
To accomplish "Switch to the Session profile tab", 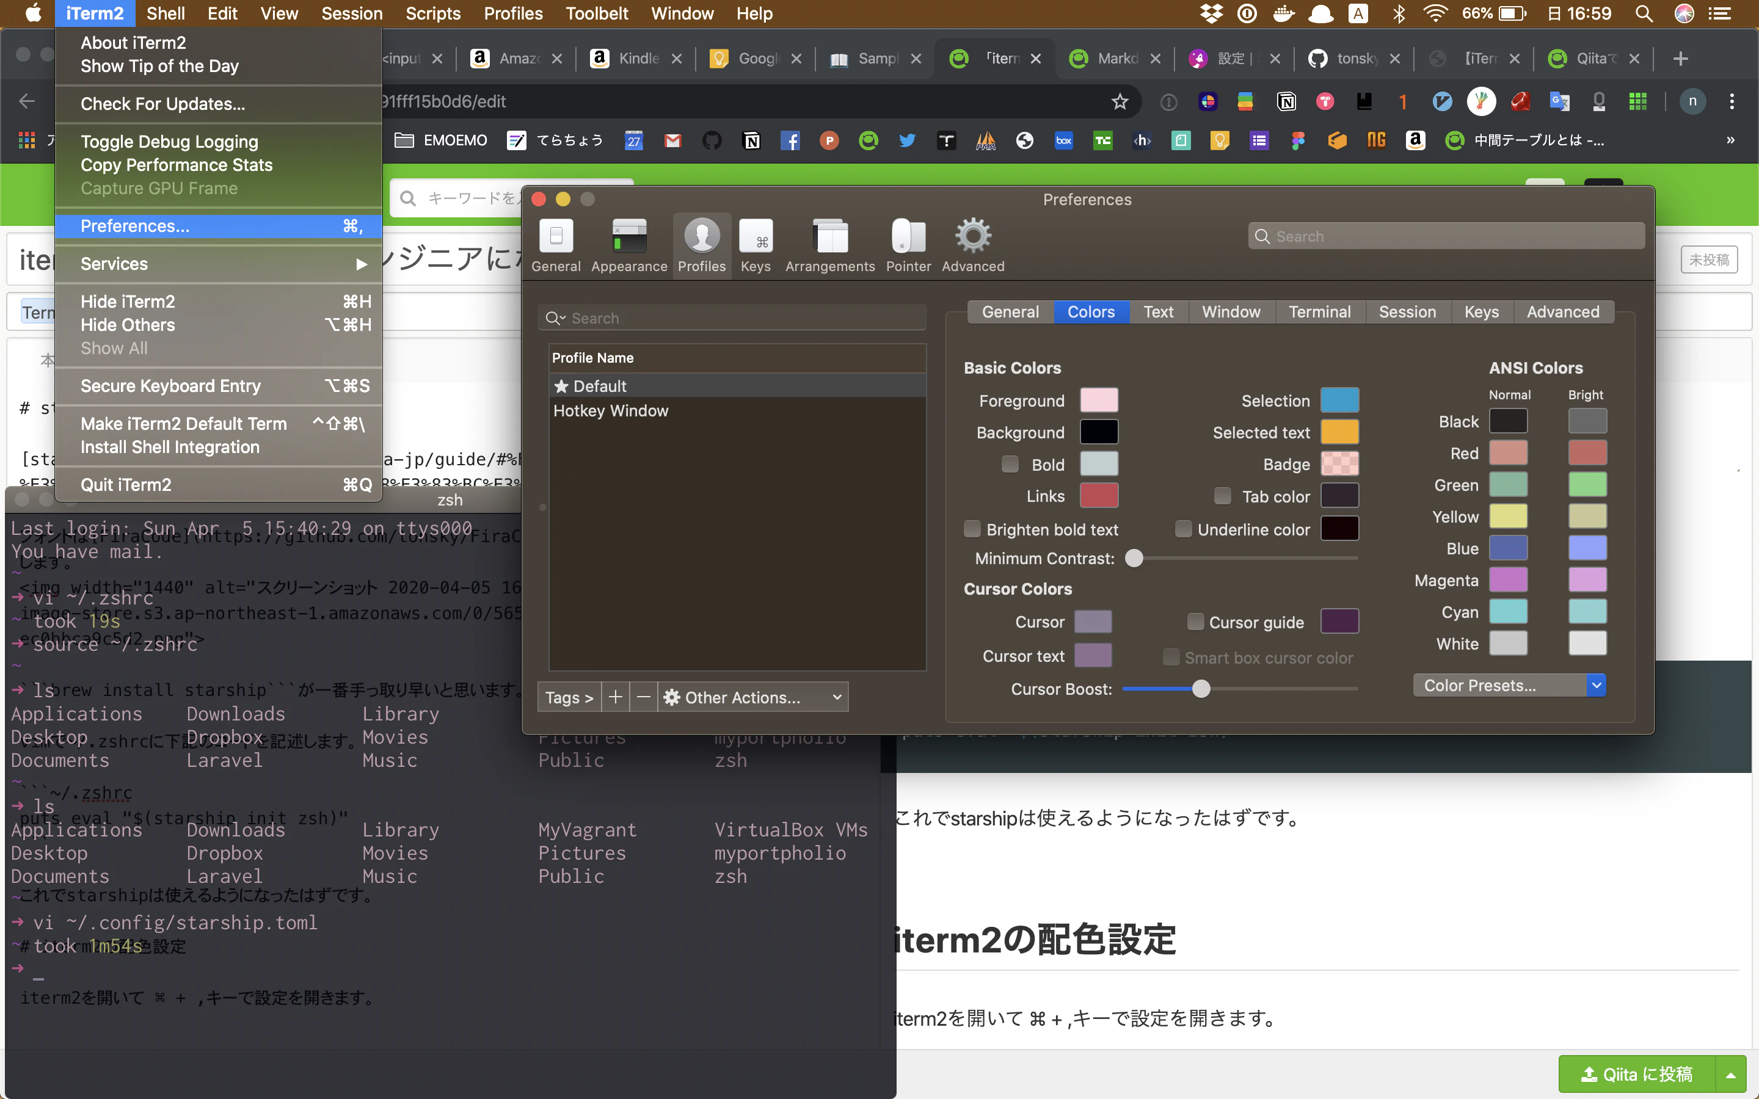I will point(1407,312).
